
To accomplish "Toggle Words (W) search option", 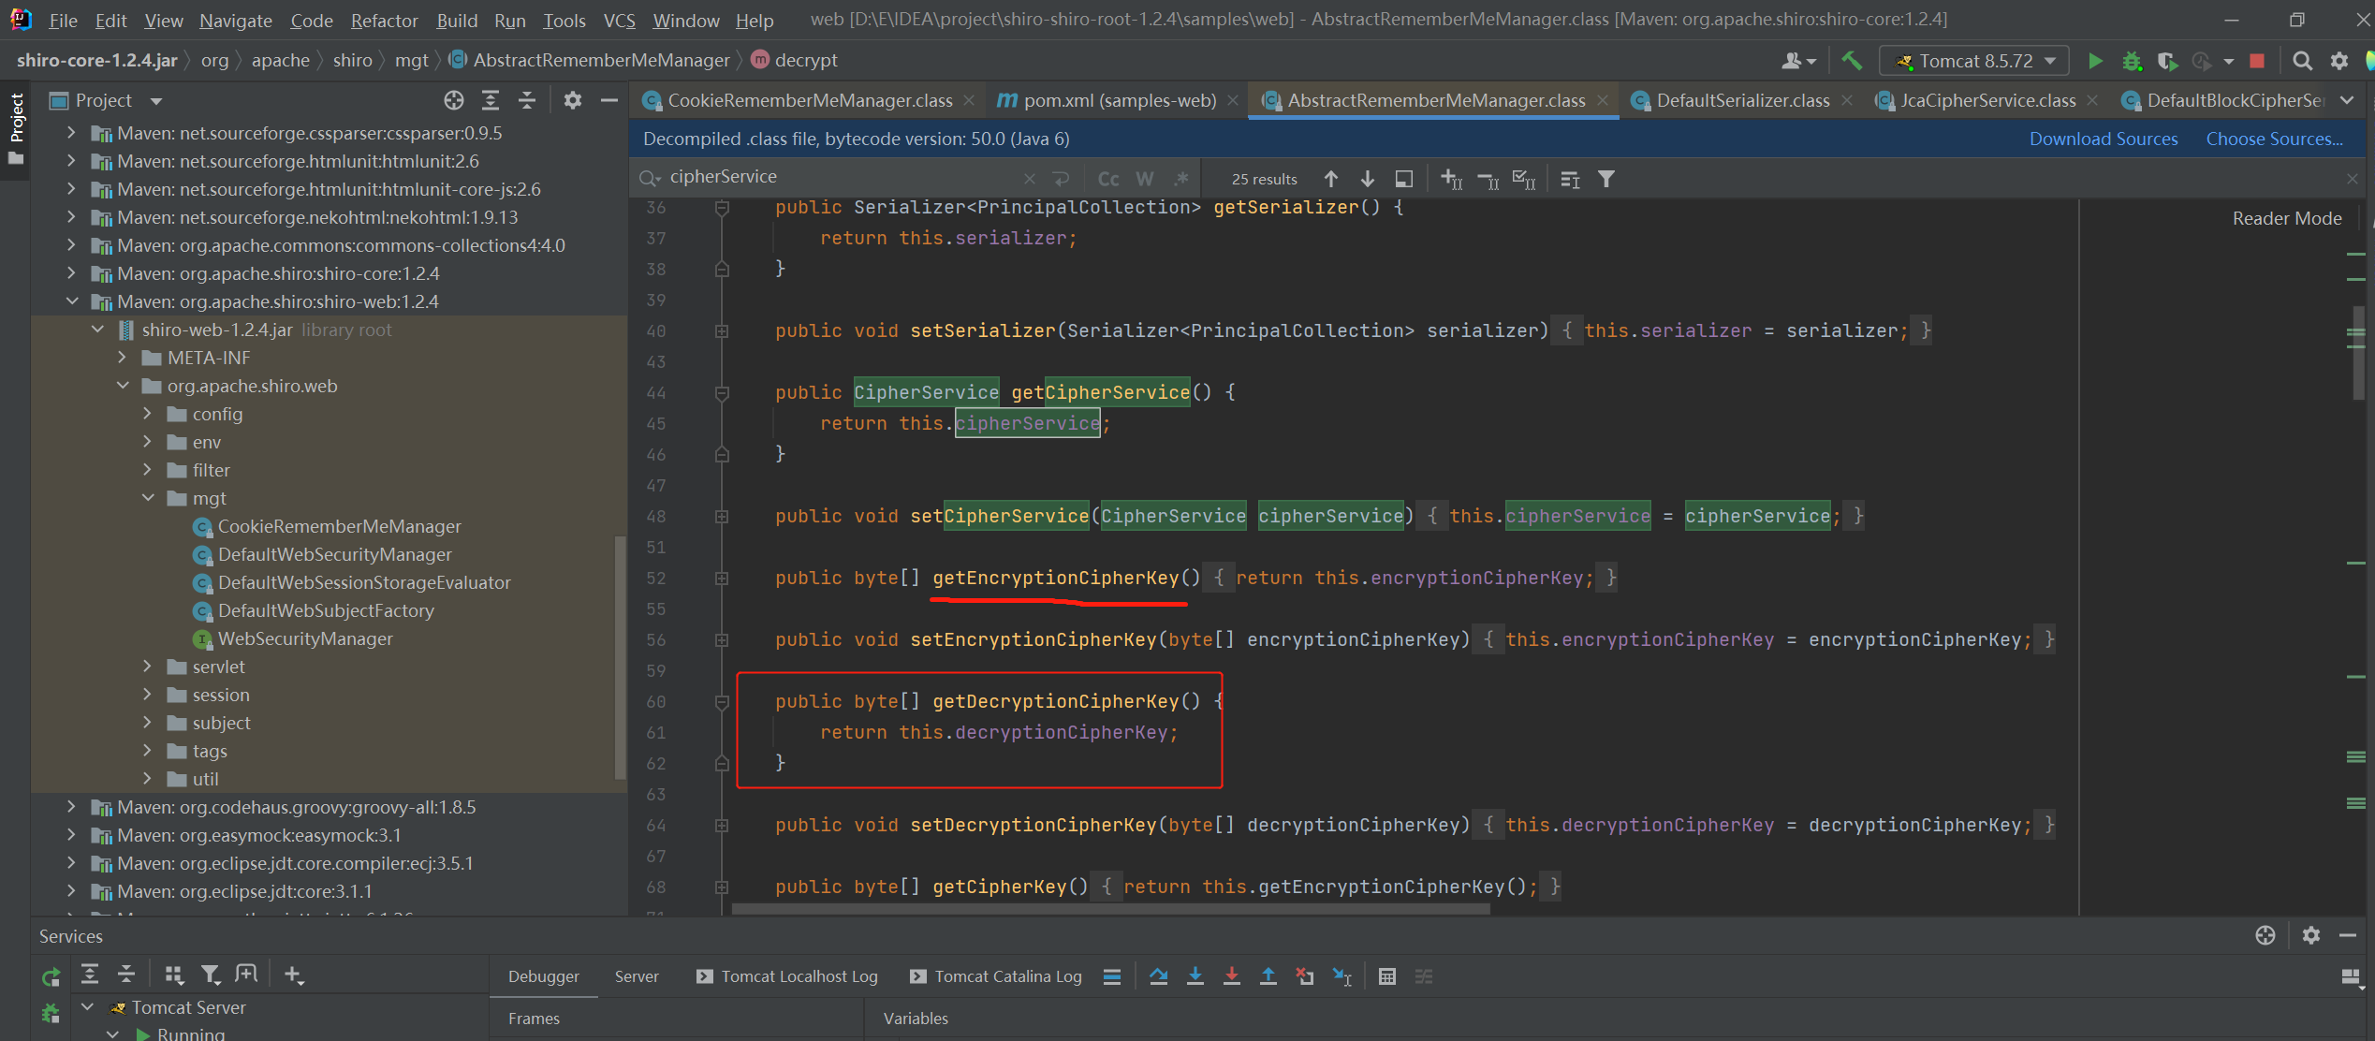I will point(1144,179).
